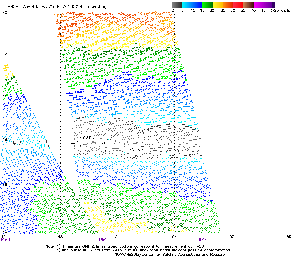
Task: Select the brown 35–40 knots legend swatch
Action: pyautogui.click(x=249, y=5)
